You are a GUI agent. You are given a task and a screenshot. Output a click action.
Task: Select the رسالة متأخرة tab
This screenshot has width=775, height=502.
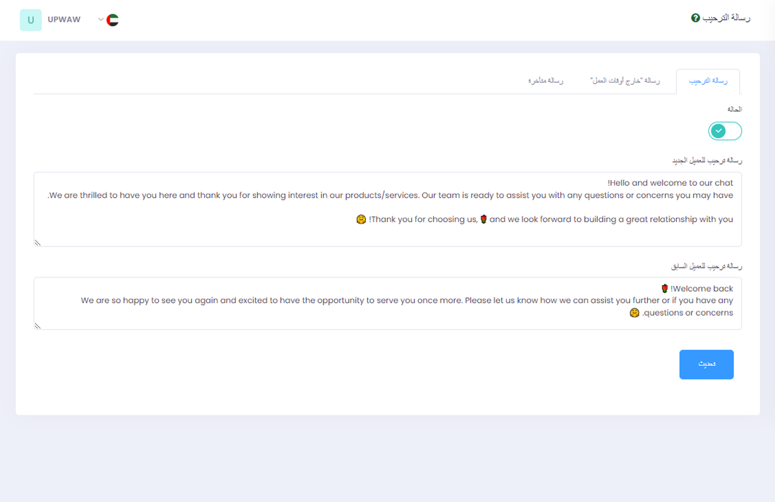click(545, 81)
